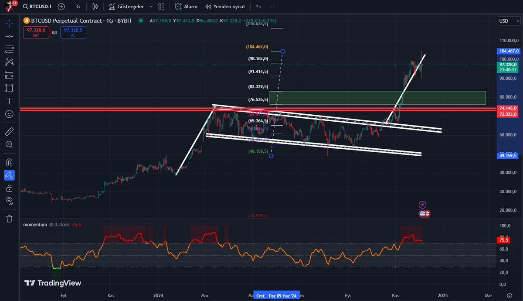Screen dimensions: 523x301
Task: Select the green rectangle zone drawing
Action: [377, 98]
